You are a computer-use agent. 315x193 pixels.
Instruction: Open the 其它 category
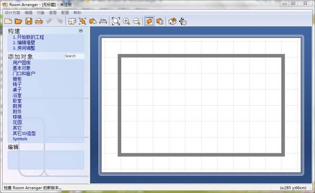[x=17, y=128]
